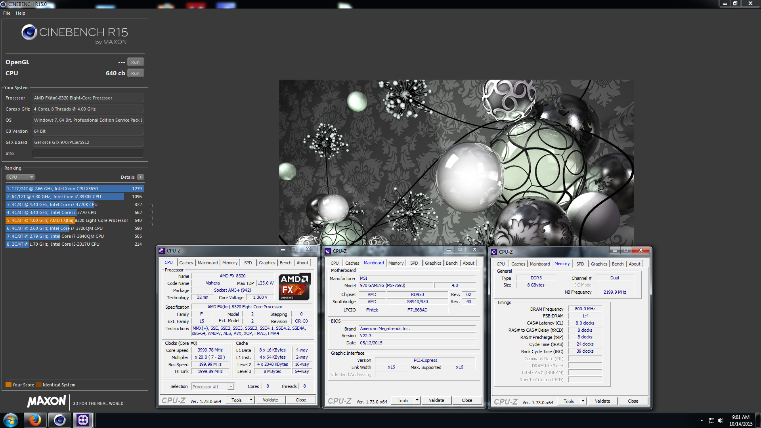Show hidden system tray icons
Screen dimensions: 761x428
coord(702,420)
